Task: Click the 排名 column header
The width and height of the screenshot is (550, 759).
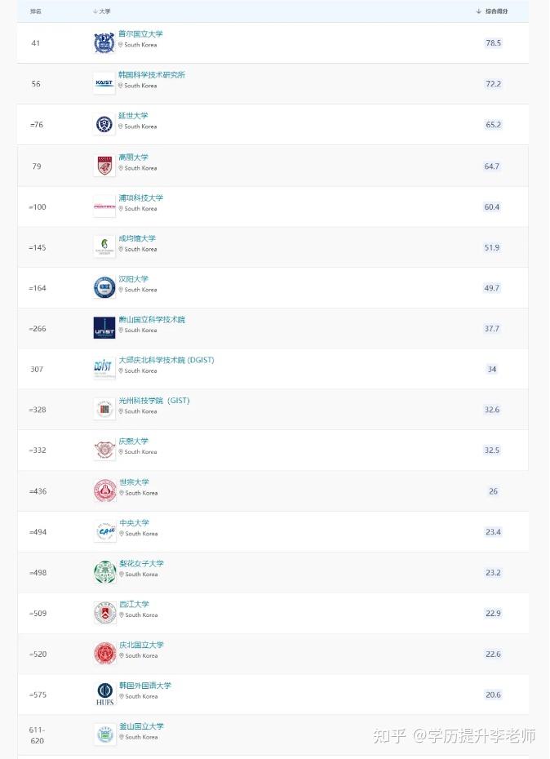Action: point(36,11)
